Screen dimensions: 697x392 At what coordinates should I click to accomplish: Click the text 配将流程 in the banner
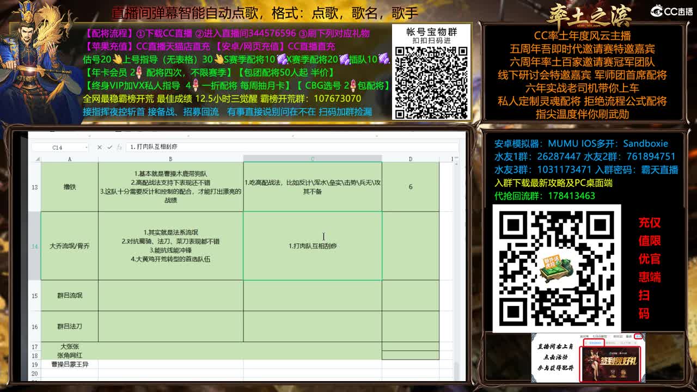click(109, 34)
